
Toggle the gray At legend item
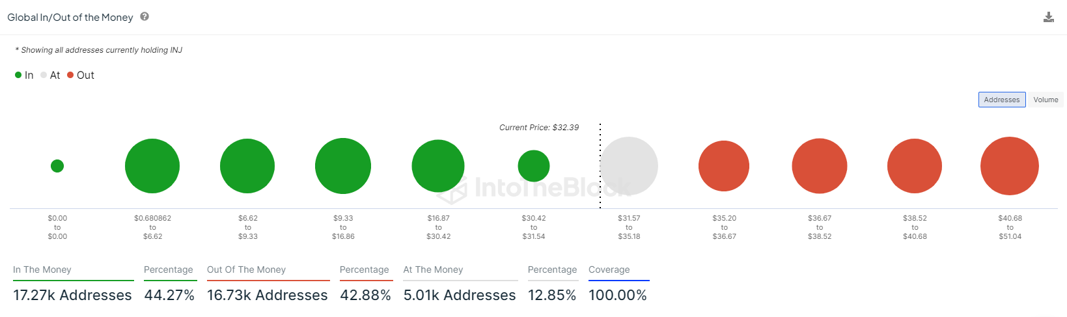[50, 76]
